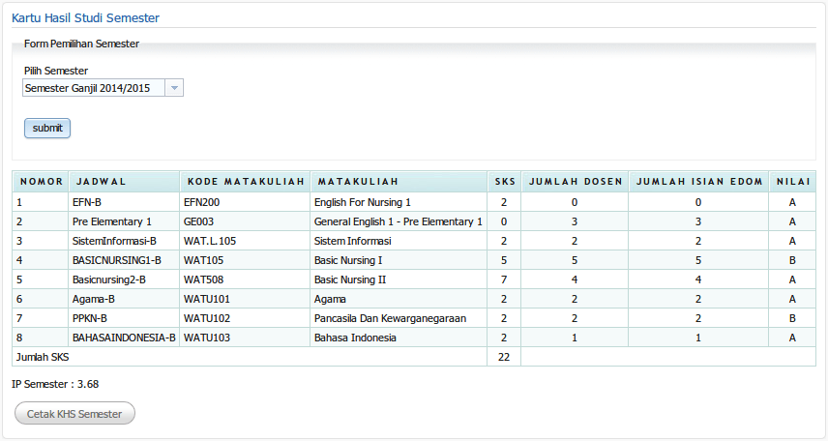Click the NOMOR column header
Viewport: 828px width, 441px height.
[42, 182]
